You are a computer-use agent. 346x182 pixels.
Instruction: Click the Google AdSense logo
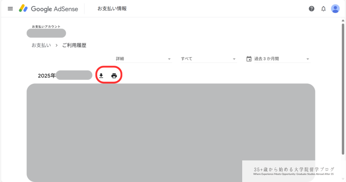point(23,9)
